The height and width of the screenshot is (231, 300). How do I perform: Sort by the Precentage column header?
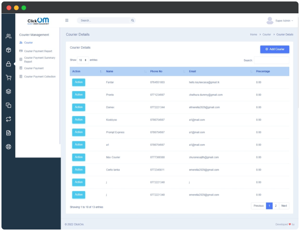[x=263, y=71]
